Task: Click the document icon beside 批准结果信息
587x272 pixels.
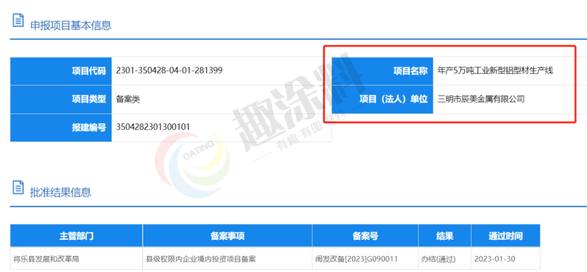Action: pos(18,187)
